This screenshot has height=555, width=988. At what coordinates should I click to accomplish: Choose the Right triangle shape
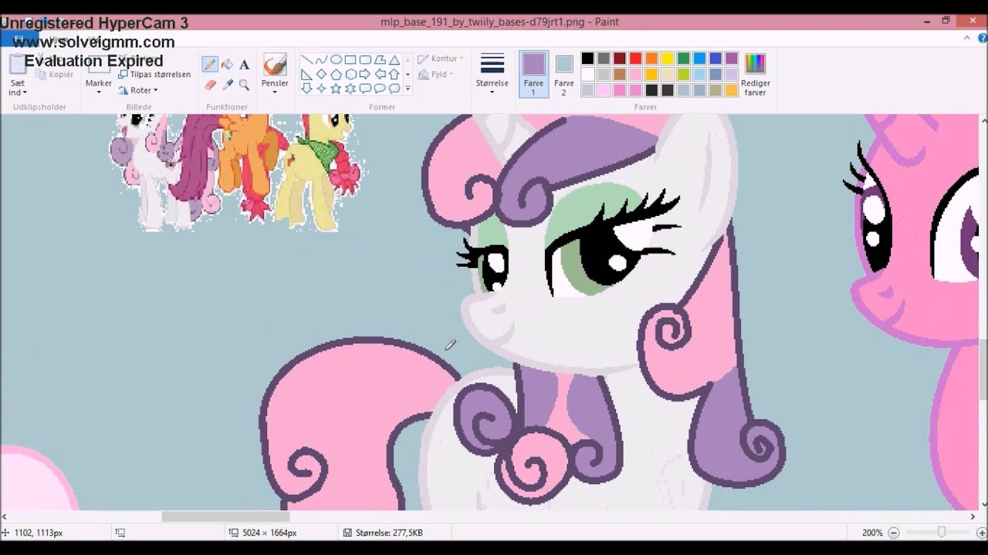click(306, 74)
